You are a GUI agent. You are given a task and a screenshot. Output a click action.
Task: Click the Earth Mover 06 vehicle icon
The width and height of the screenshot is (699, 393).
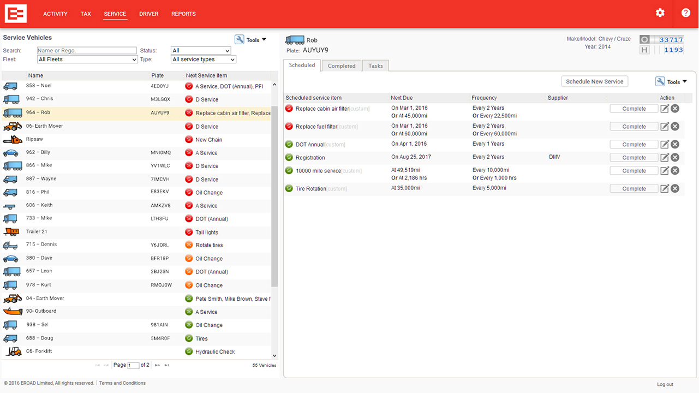tap(13, 127)
